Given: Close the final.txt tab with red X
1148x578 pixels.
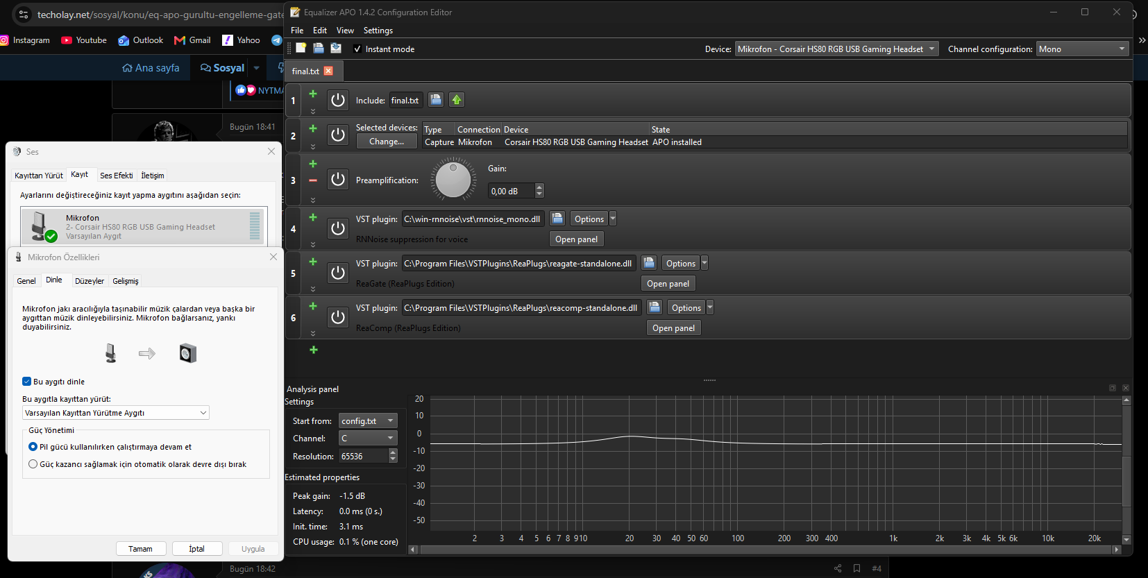Looking at the screenshot, I should (328, 71).
